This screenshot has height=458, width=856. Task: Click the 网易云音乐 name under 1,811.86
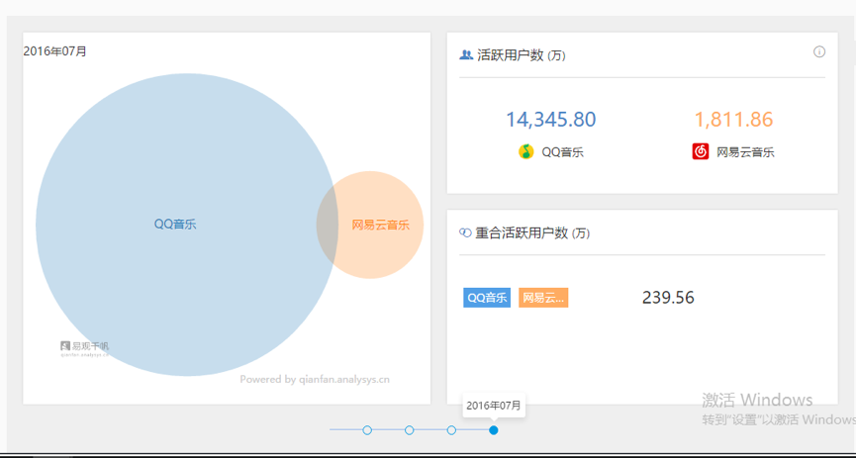click(745, 152)
